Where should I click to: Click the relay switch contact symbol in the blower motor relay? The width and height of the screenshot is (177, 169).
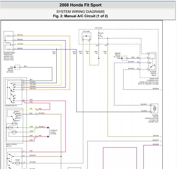pos(152,66)
